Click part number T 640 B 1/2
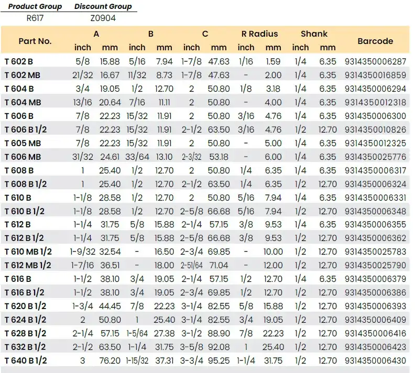Screen dimensions: 415x373 26,360
